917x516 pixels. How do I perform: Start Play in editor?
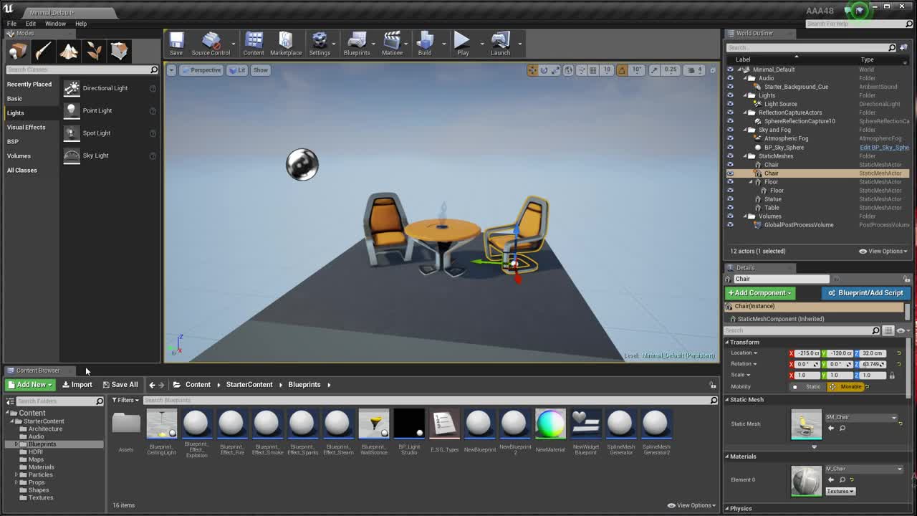click(x=463, y=44)
